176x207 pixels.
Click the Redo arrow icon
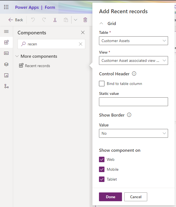[44, 20]
